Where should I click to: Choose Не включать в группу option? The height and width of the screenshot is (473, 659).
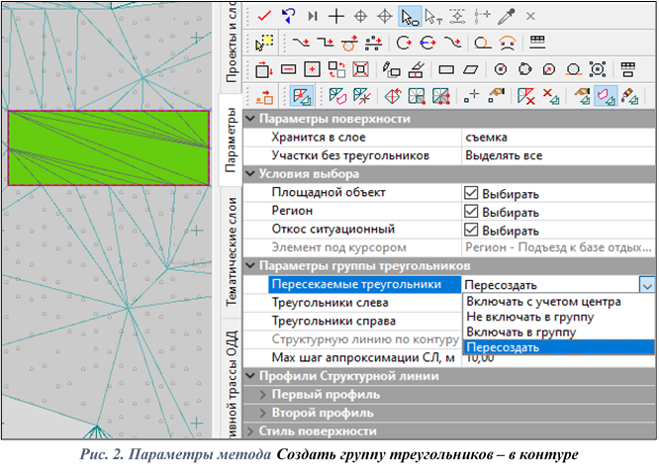coord(558,317)
